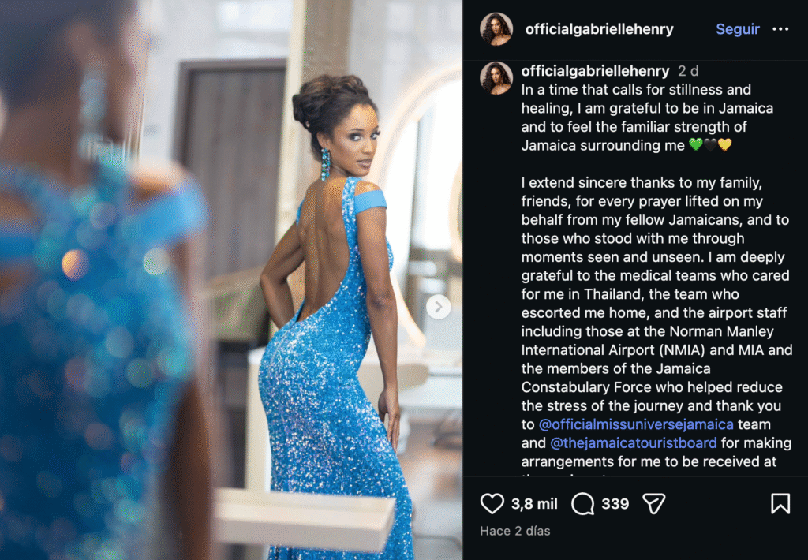Open comments via the speech bubble icon
This screenshot has height=560, width=808.
pyautogui.click(x=583, y=503)
